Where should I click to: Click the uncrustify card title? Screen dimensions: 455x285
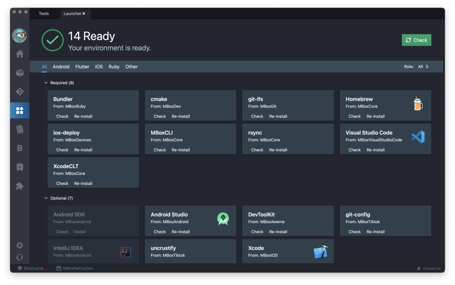(x=163, y=248)
